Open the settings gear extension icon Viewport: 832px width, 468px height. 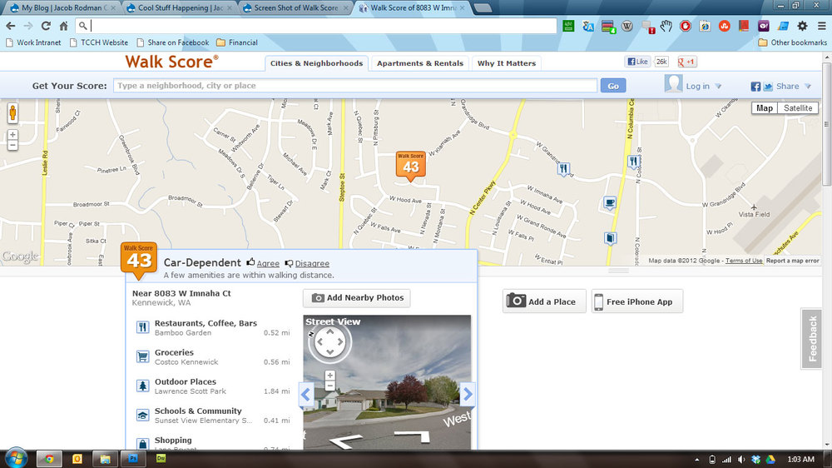tap(802, 26)
